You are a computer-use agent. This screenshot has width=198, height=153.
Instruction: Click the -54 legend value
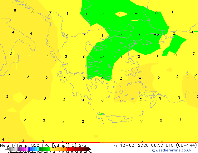(10, 152)
